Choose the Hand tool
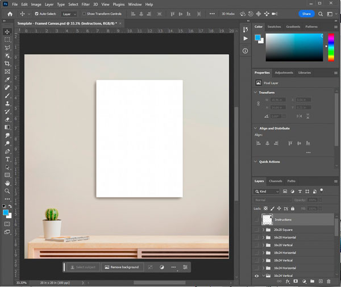Screen dimensions: 341x287 tap(7, 184)
